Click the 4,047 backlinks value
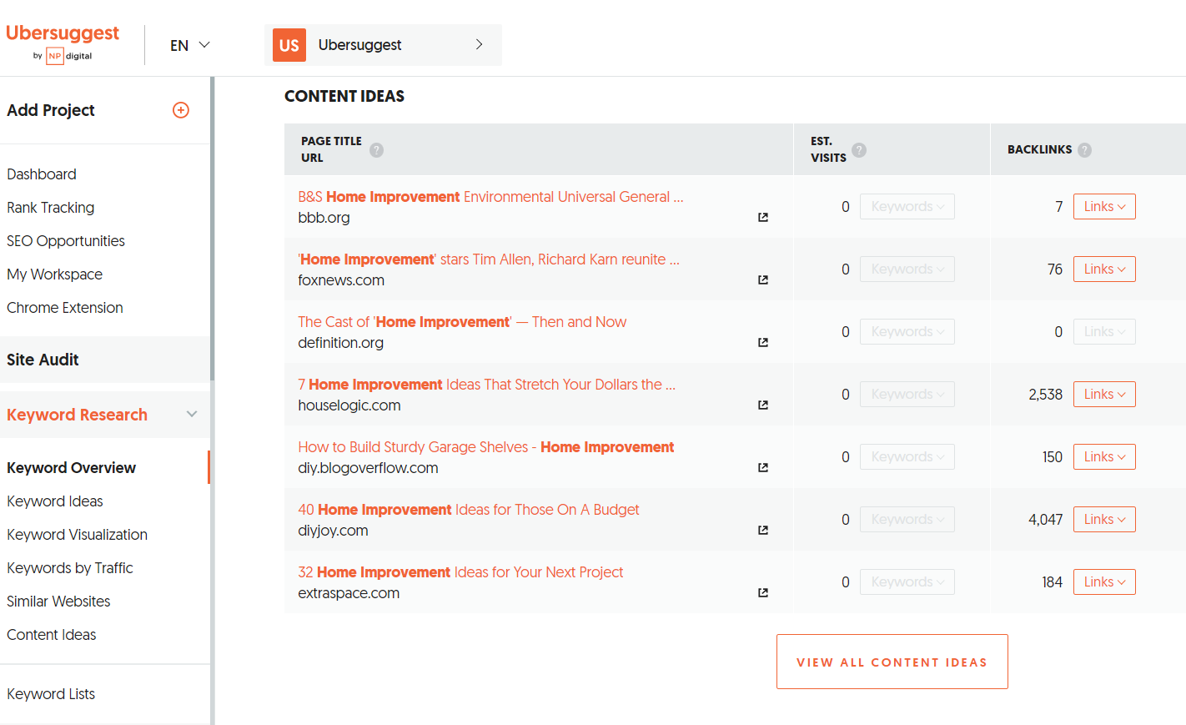1186x725 pixels. [x=1046, y=520]
